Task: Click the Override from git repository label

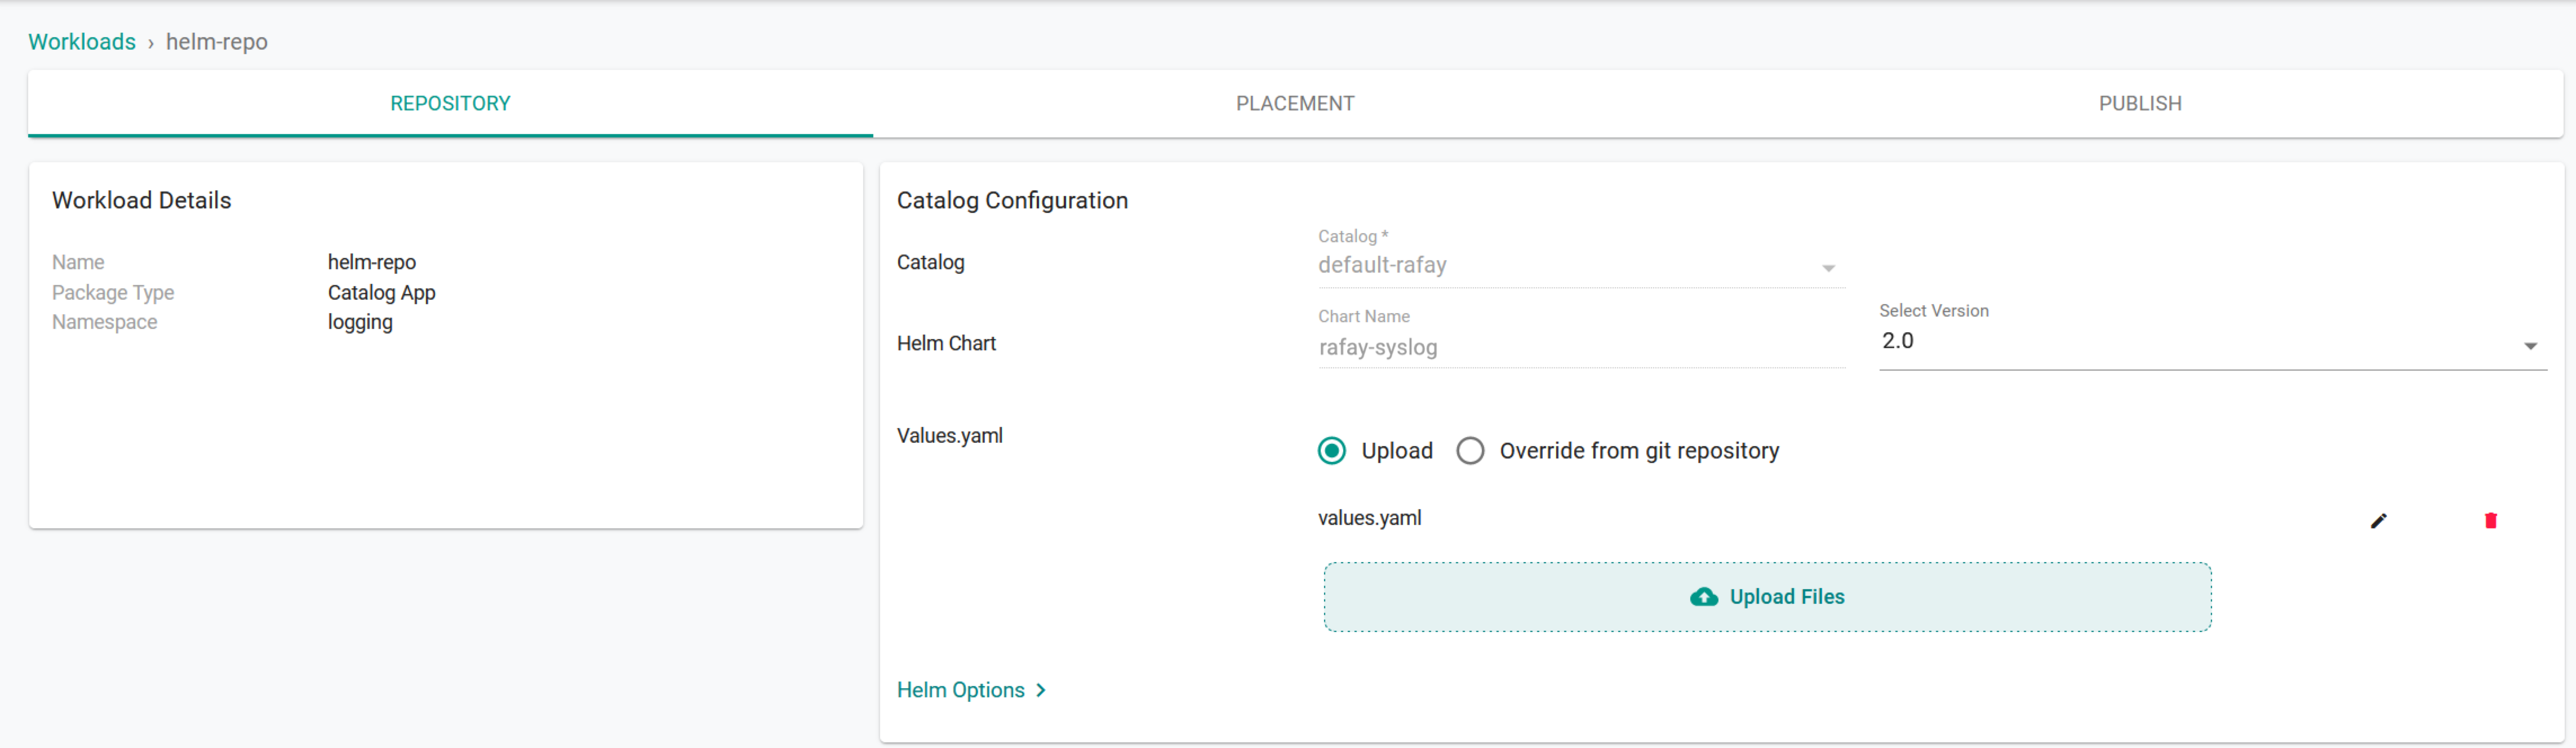Action: point(1638,451)
